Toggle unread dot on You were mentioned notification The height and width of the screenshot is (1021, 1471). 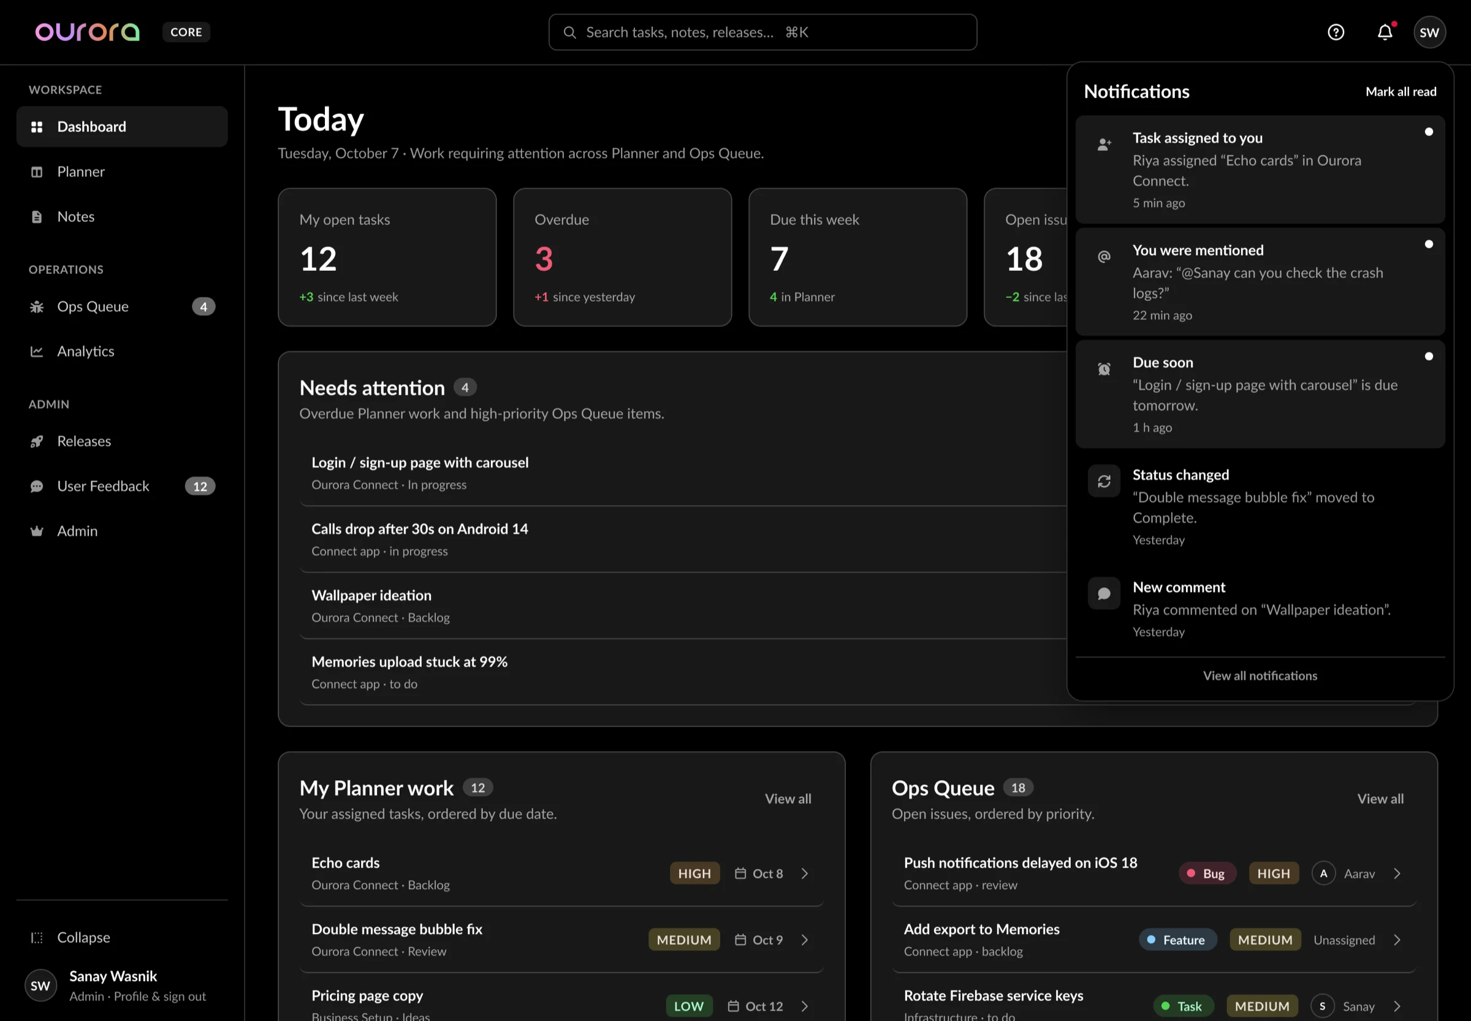[x=1429, y=244]
